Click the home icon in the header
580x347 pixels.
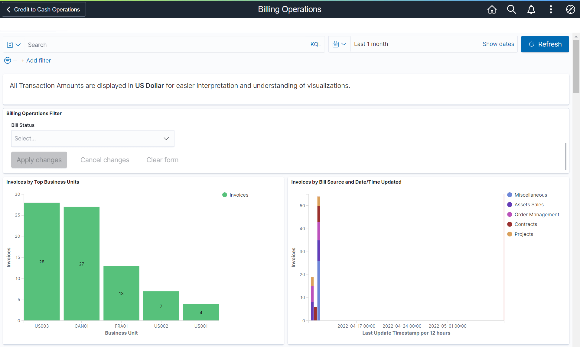491,9
